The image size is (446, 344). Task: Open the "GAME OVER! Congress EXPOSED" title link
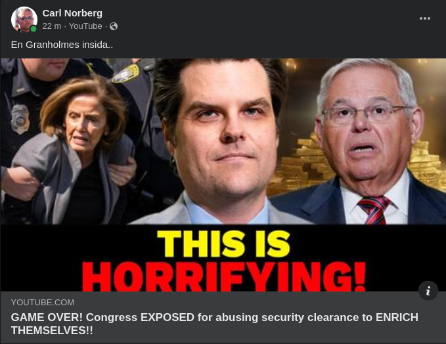point(215,324)
